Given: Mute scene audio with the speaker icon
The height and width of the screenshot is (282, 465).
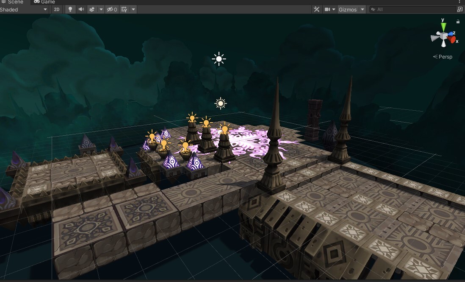Looking at the screenshot, I should (x=80, y=9).
